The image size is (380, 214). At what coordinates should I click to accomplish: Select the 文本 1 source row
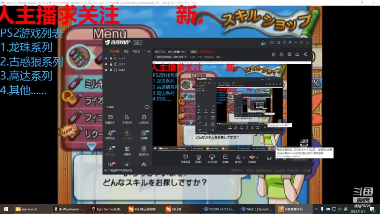point(127,64)
